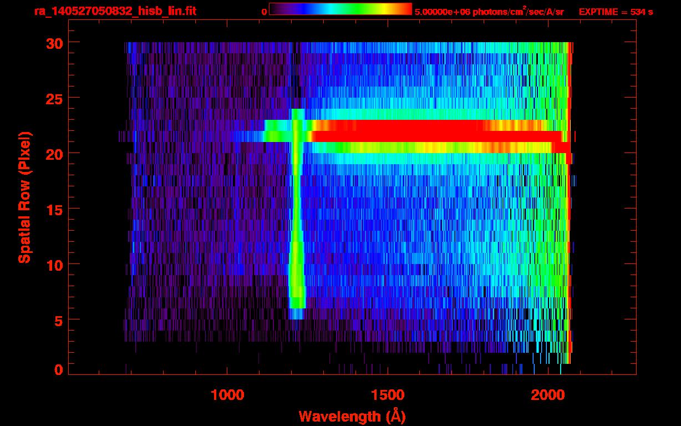Image resolution: width=681 pixels, height=426 pixels.
Task: Click the 5.00000e+06 photons units label
Action: (489, 11)
